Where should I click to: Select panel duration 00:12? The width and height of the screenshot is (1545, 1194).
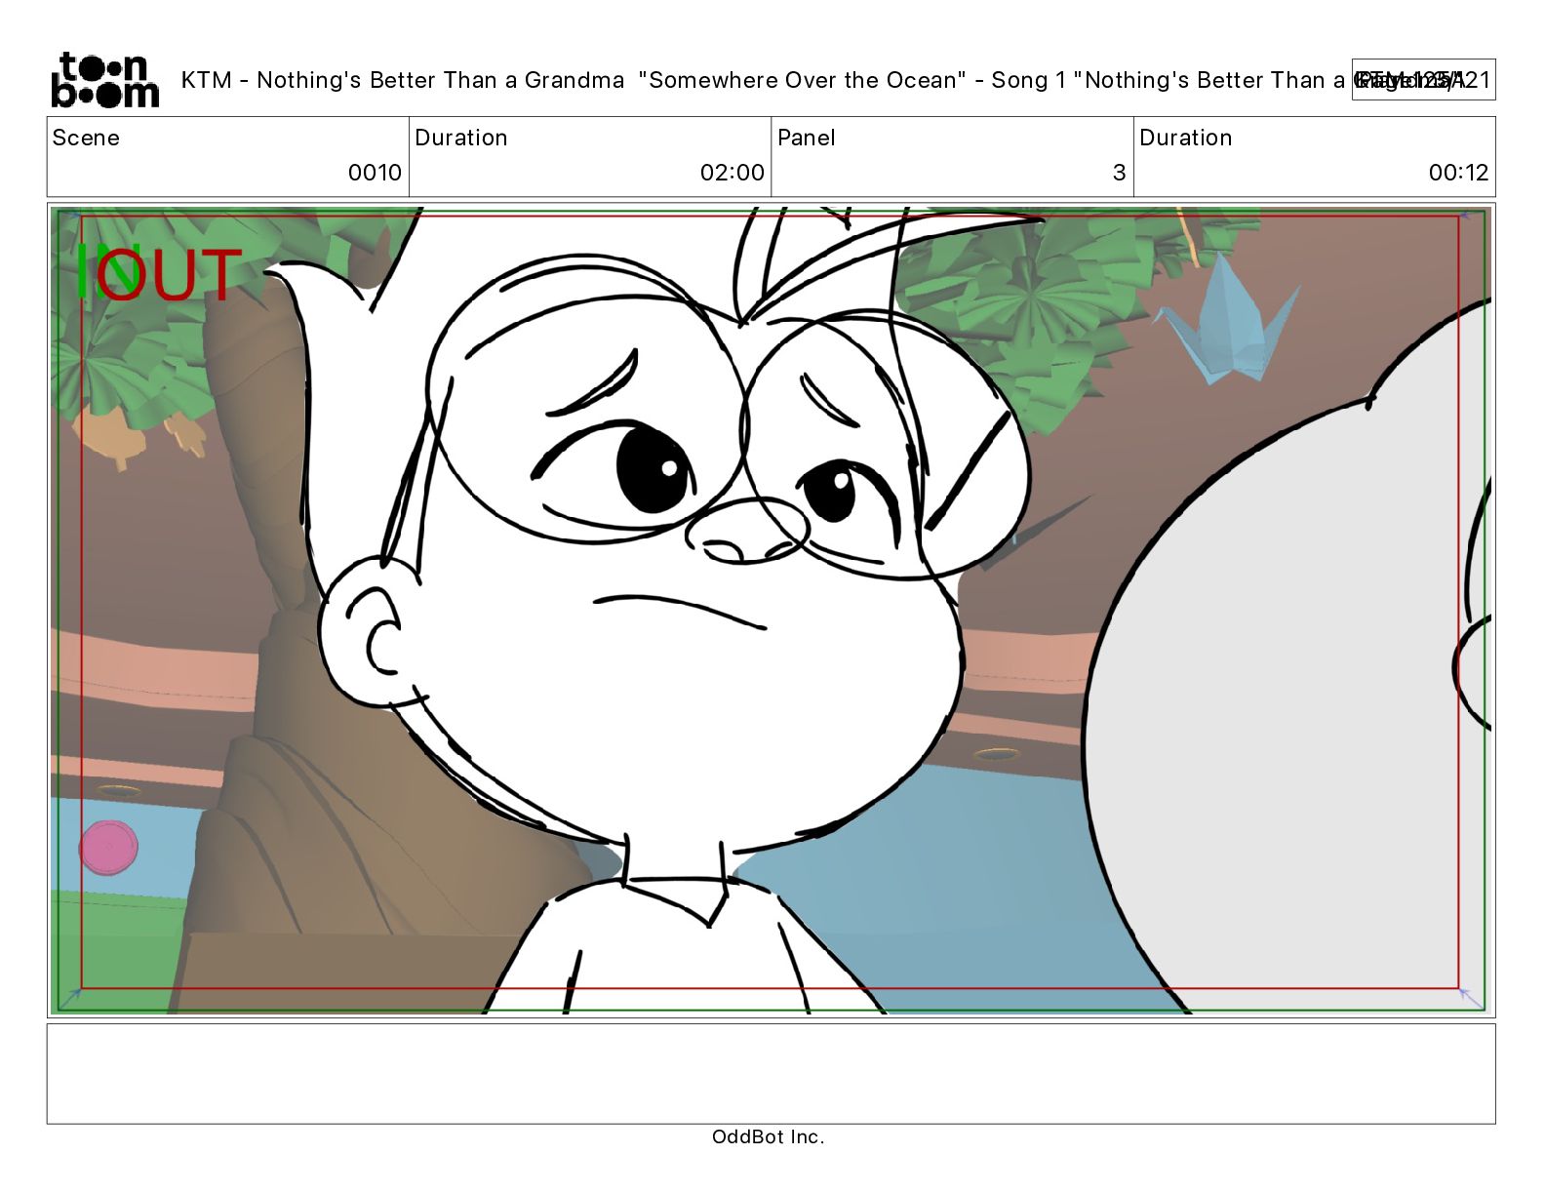pyautogui.click(x=1458, y=173)
